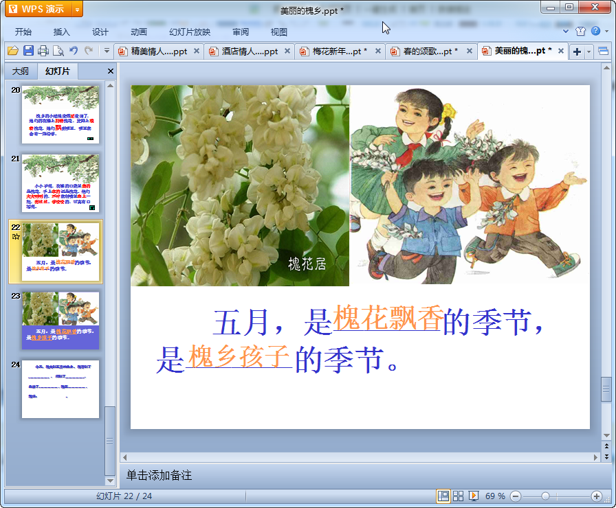This screenshot has width=616, height=508.
Task: Expand the new document dropdown arrow
Action: tap(588, 51)
